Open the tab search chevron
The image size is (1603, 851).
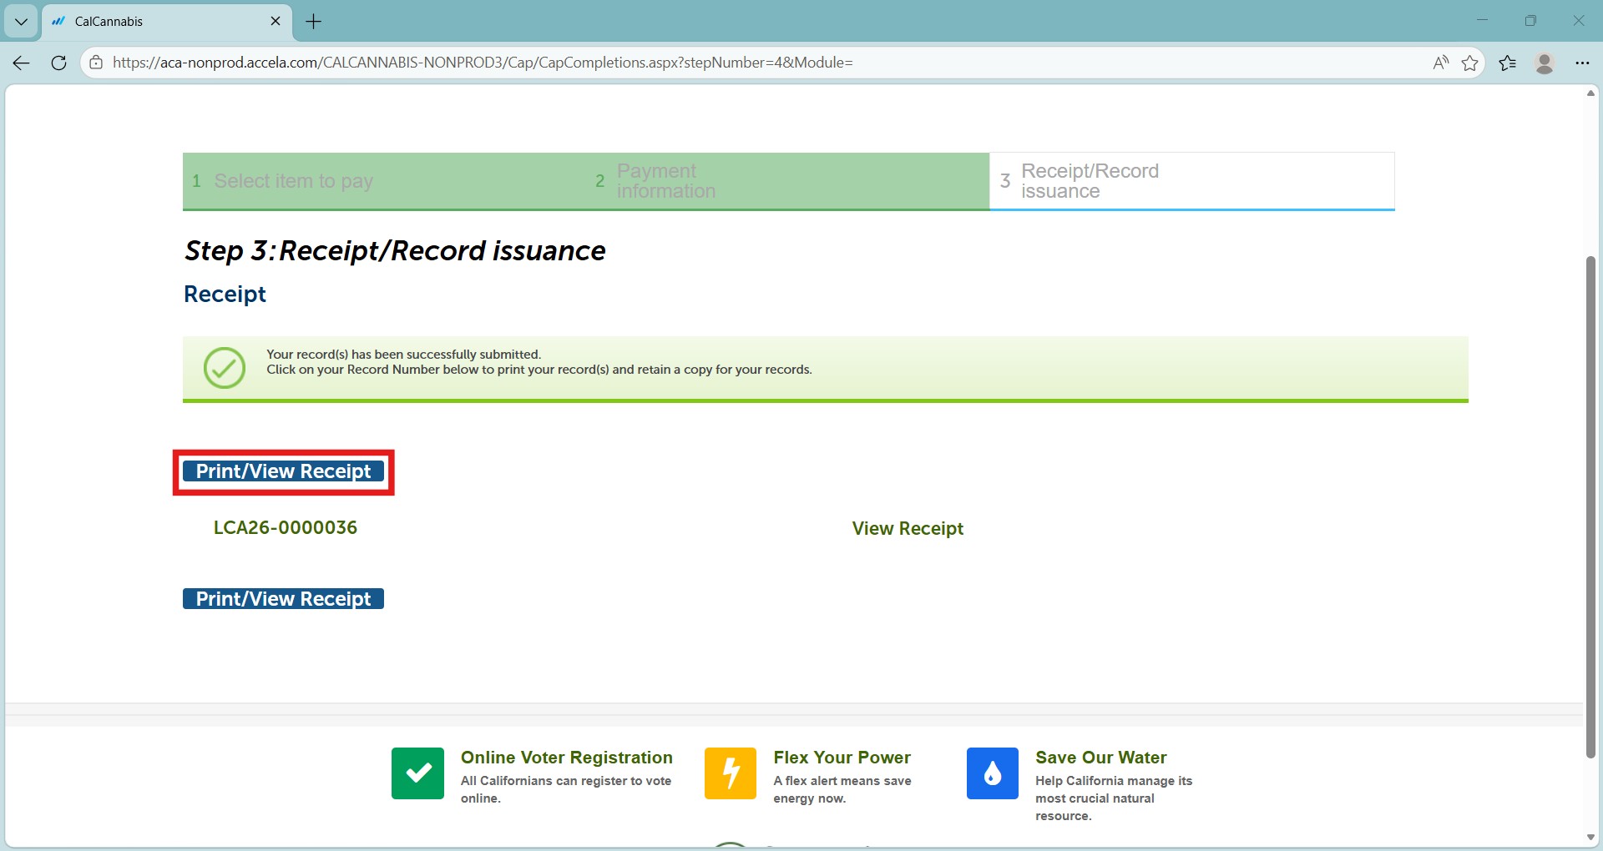[21, 22]
